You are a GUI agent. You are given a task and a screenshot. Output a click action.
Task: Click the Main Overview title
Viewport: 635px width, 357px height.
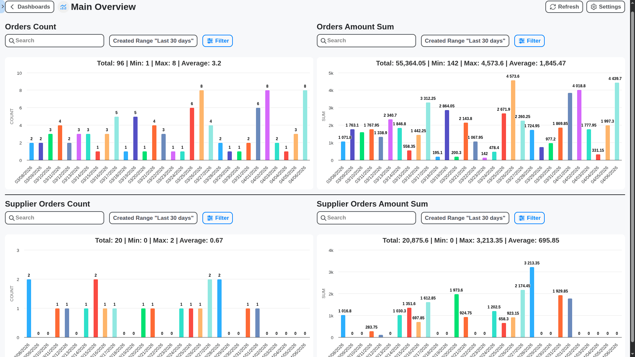pyautogui.click(x=103, y=7)
